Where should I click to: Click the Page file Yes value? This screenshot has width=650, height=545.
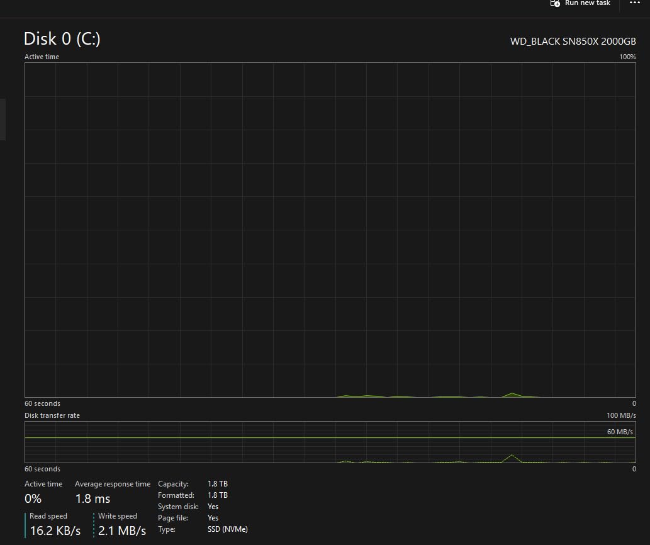[x=213, y=517]
